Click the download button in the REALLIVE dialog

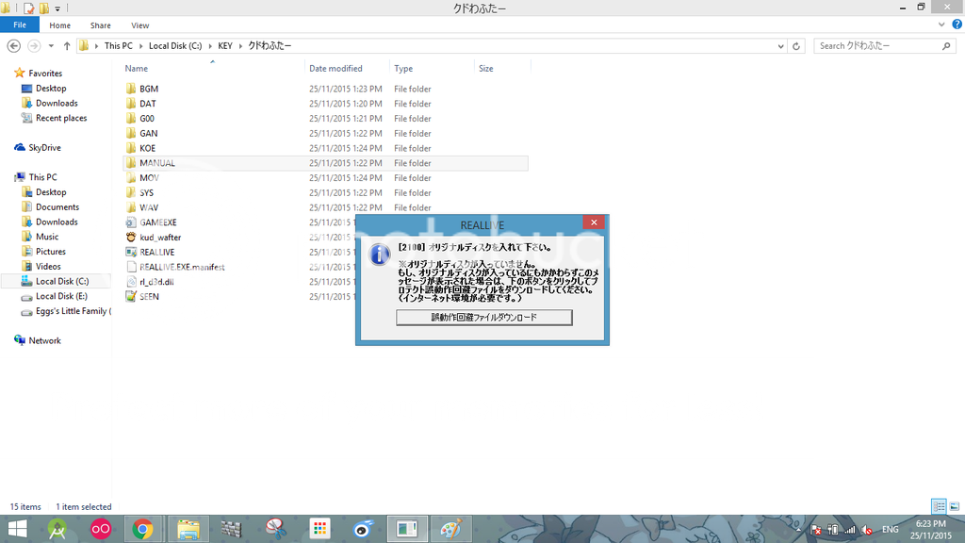pos(483,318)
